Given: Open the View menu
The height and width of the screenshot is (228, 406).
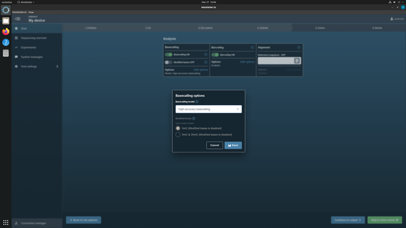Looking at the screenshot, I should (x=31, y=12).
